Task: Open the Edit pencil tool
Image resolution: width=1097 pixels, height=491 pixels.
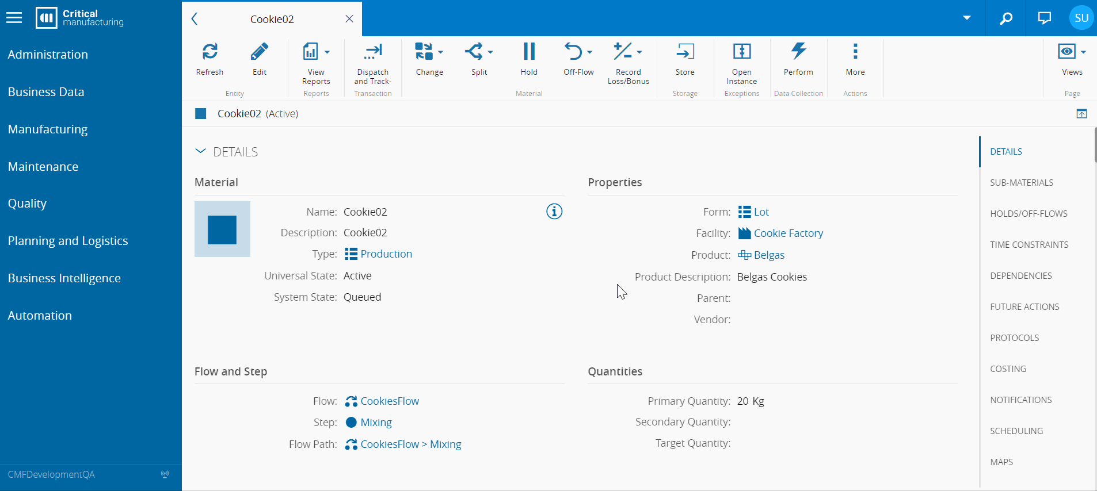Action: pos(259,52)
